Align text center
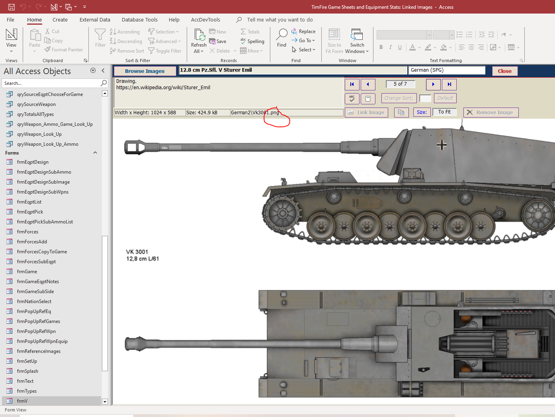The width and height of the screenshot is (555, 417). 471,47
